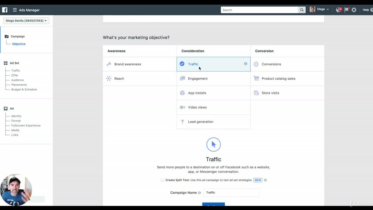Click the Consideration column header
Screen dimensions: 373x210
coord(193,51)
